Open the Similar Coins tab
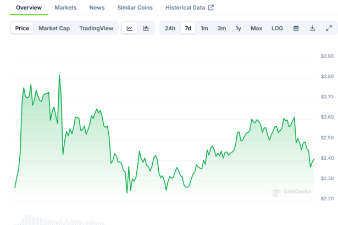Image resolution: width=338 pixels, height=225 pixels. pyautogui.click(x=135, y=8)
